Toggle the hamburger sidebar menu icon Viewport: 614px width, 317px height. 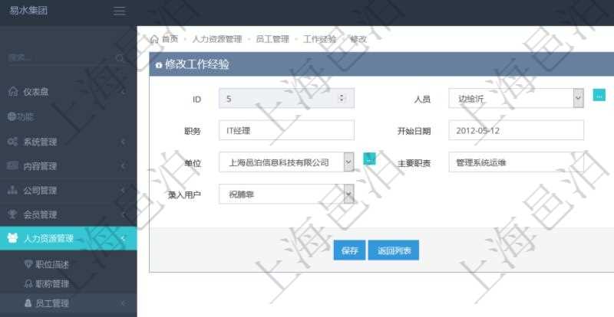tap(120, 11)
